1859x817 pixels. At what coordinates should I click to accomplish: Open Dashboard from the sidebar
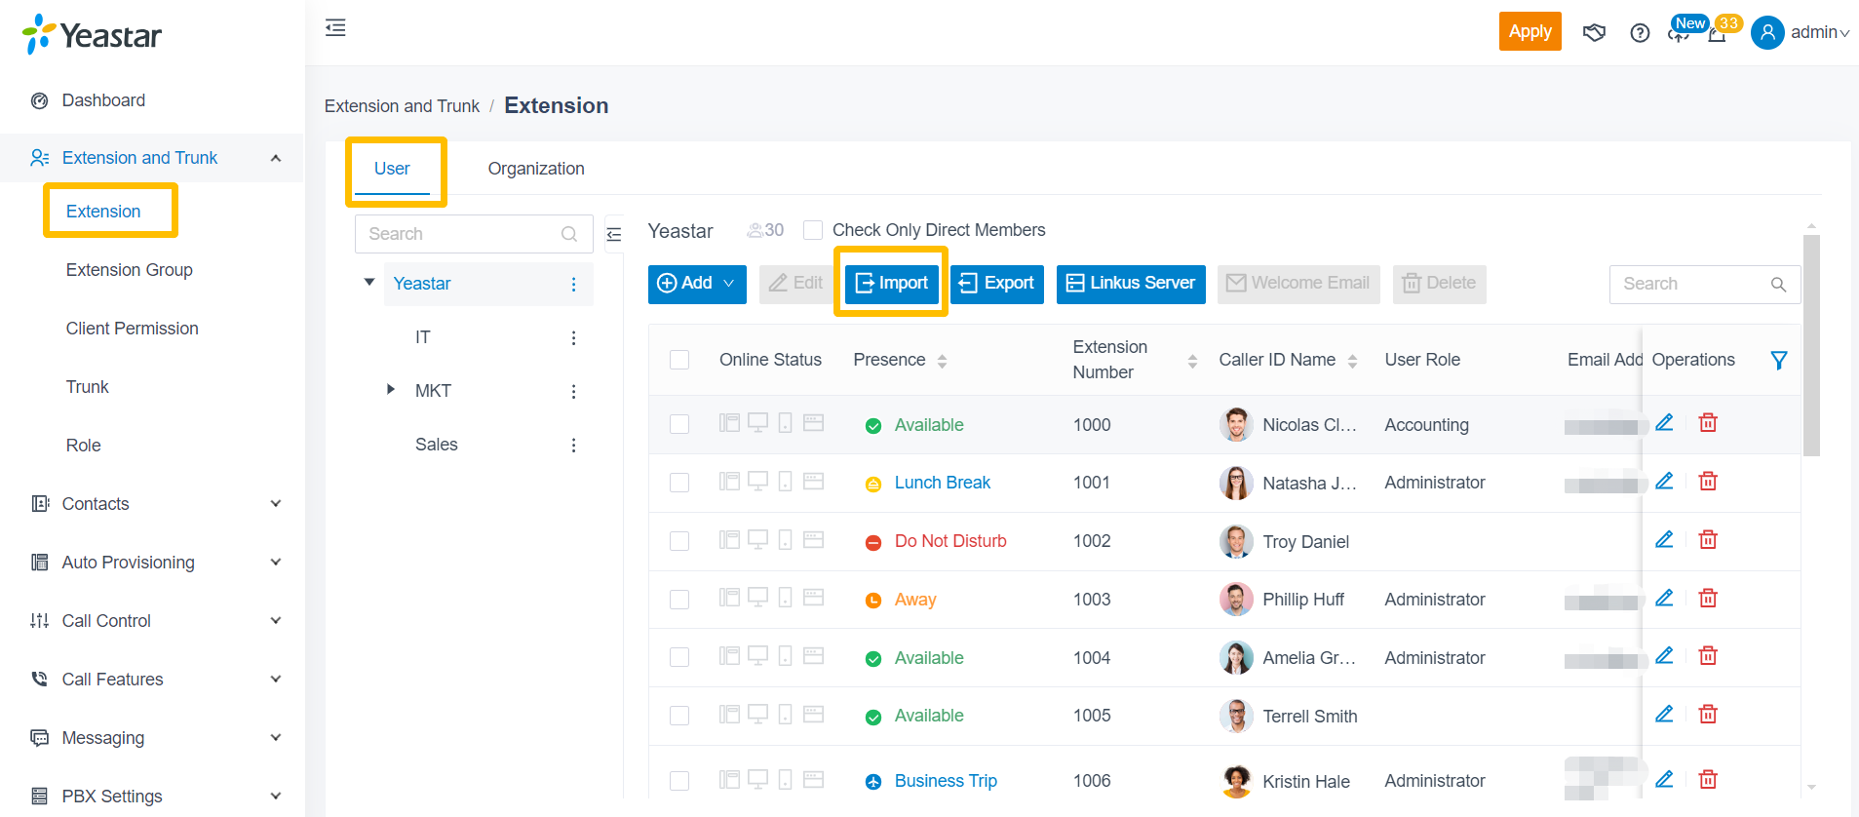103,100
